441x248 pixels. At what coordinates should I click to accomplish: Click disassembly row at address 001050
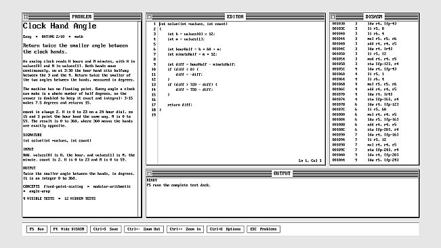[373, 54]
